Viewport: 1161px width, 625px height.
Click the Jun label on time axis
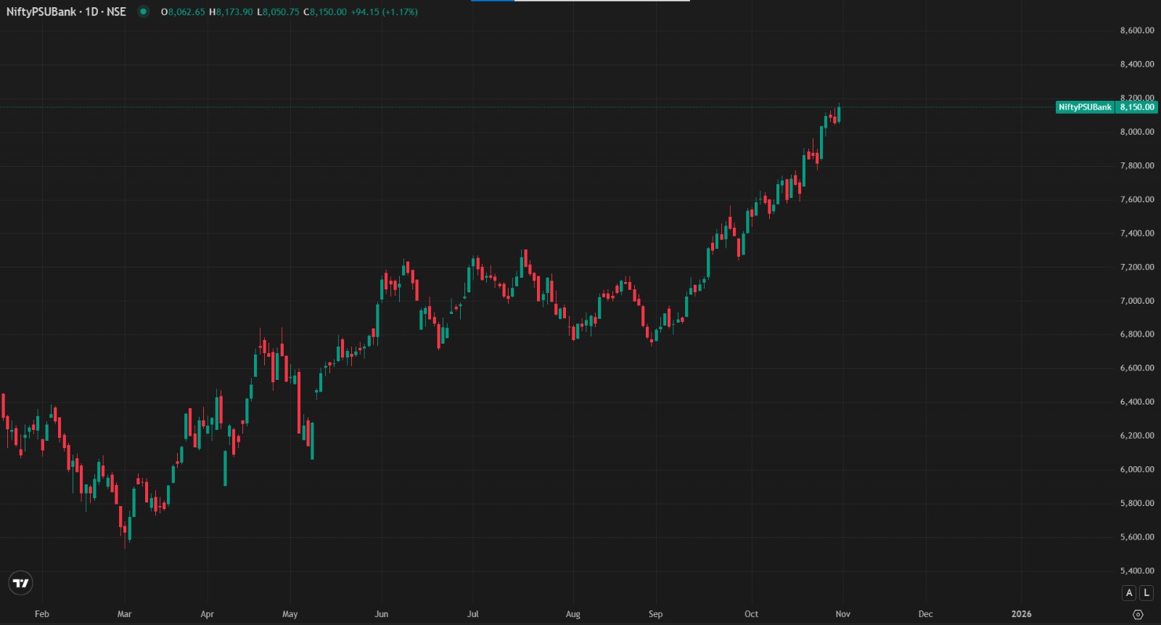tap(382, 614)
